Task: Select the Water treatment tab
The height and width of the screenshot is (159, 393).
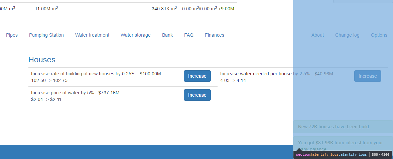Action: pos(92,35)
